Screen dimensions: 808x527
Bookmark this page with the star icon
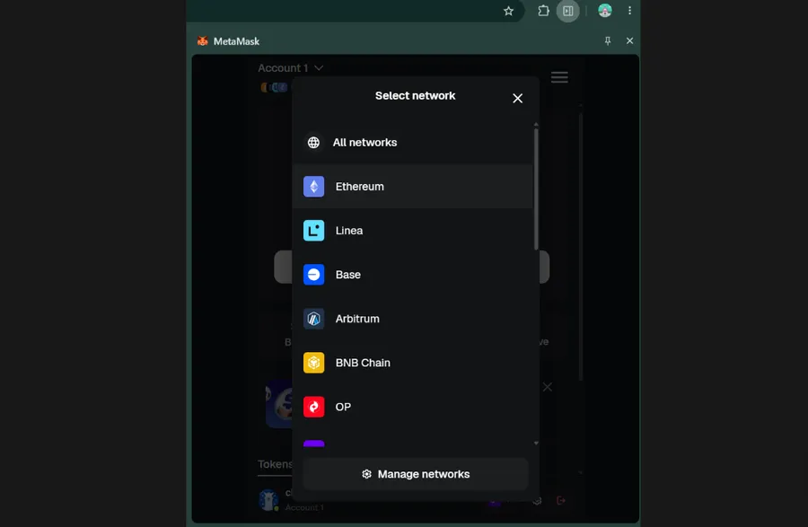point(509,11)
